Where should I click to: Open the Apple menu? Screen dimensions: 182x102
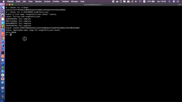click(x=4, y=1)
